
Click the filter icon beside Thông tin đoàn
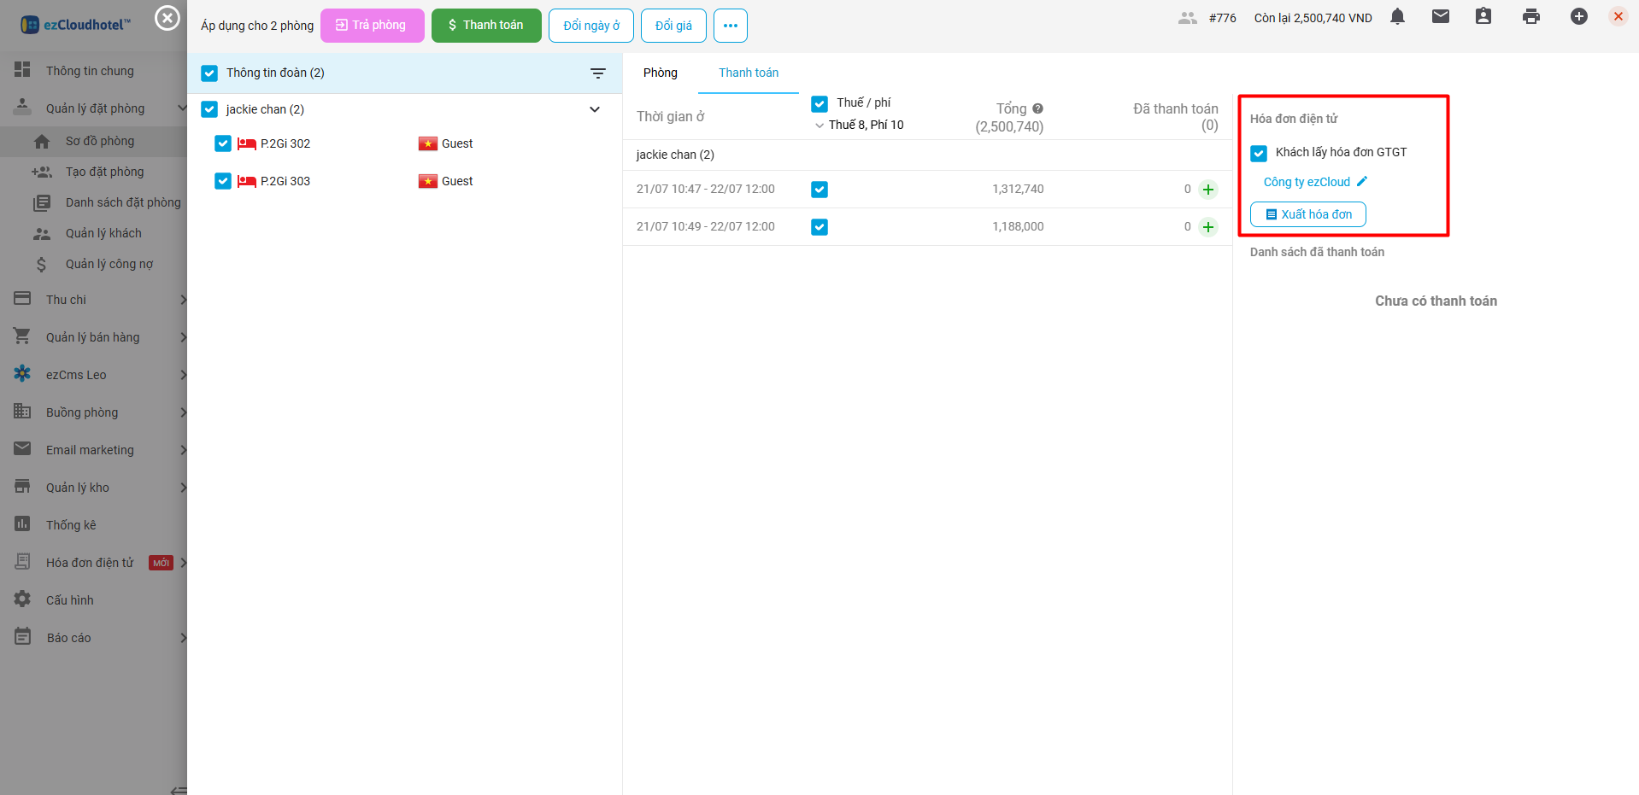[x=598, y=73]
